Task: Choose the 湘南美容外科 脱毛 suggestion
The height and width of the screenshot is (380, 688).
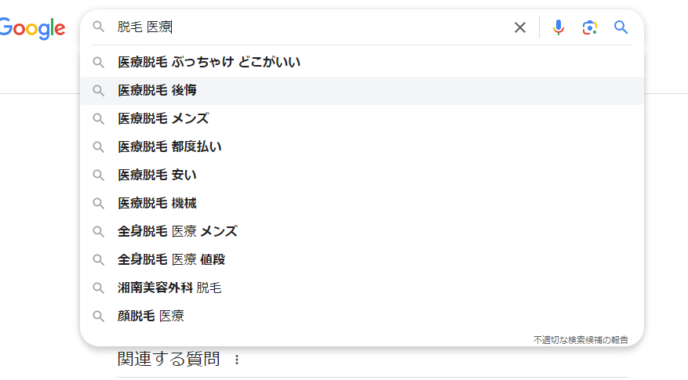Action: [x=169, y=288]
